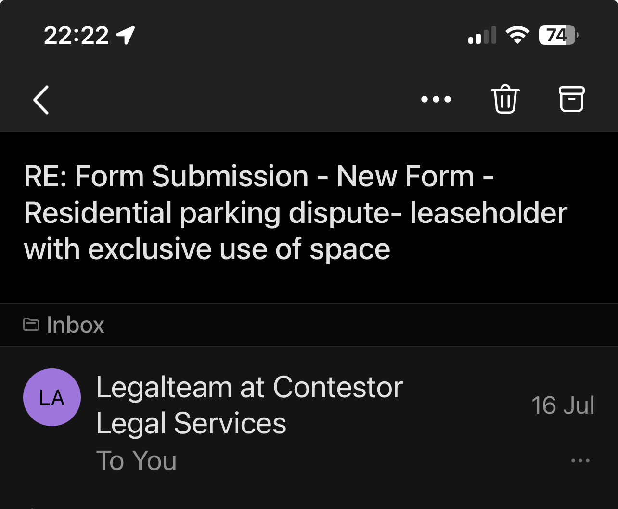The width and height of the screenshot is (618, 509).
Task: Open the message-level three-dot options
Action: pos(580,461)
